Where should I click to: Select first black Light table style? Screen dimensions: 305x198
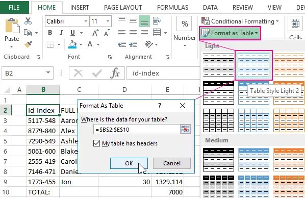218,65
